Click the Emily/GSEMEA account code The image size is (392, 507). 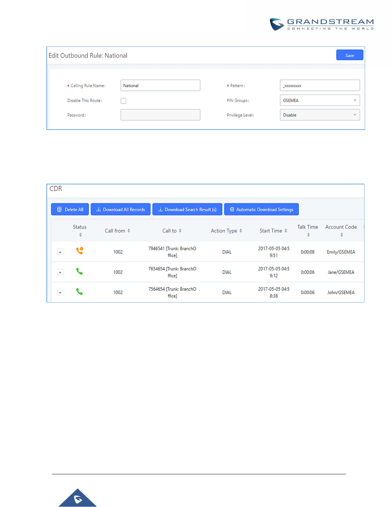click(x=341, y=252)
